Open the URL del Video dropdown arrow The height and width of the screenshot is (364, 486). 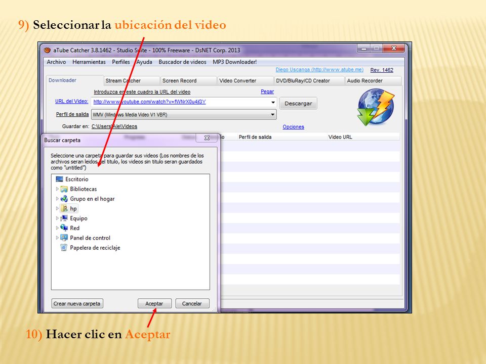point(273,102)
